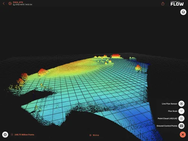Click the Point Cloud LAS/LAZ label
The height and width of the screenshot is (141, 188).
click(x=167, y=118)
